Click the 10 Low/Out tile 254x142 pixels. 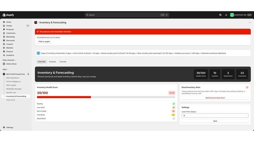coord(215,74)
